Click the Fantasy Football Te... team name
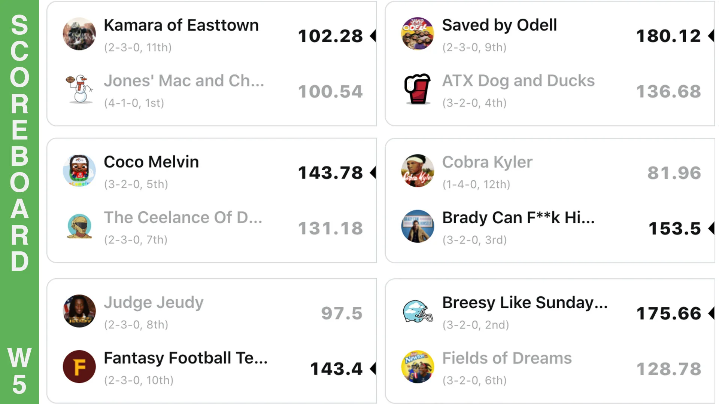Viewport: 719px width, 404px height. tap(186, 358)
